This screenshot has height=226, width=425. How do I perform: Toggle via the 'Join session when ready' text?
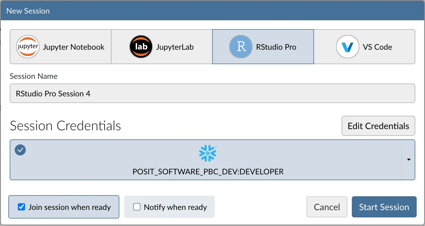coord(70,207)
